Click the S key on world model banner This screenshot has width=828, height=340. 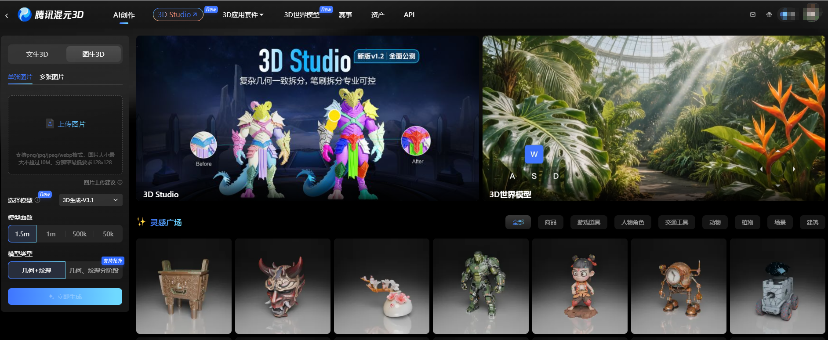(x=534, y=176)
